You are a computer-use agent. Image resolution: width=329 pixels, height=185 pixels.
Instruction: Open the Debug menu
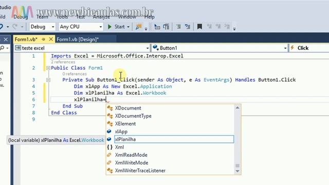pos(21,17)
